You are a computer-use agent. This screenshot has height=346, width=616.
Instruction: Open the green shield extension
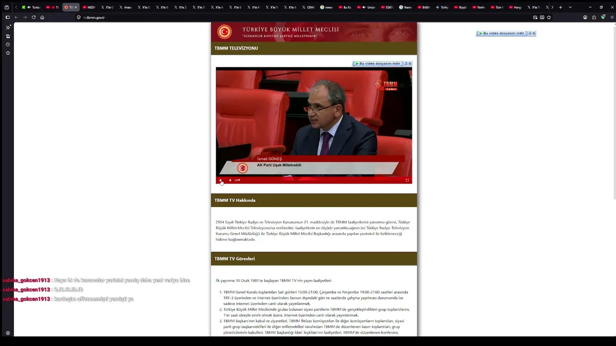tap(603, 17)
